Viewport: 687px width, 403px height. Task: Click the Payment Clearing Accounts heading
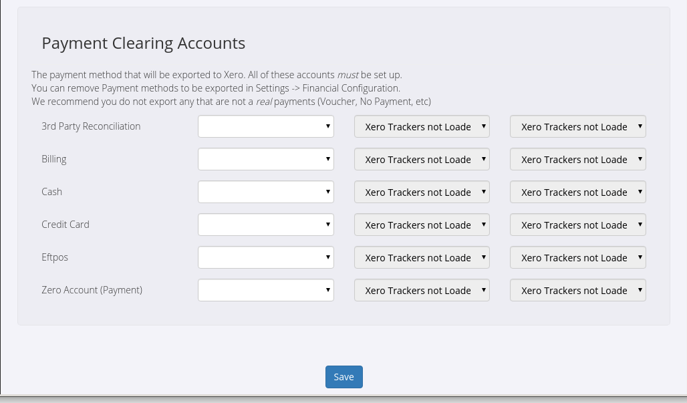coord(143,43)
